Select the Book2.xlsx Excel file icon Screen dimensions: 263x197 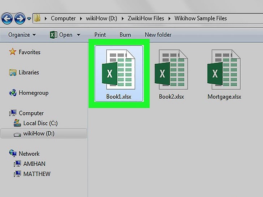pyautogui.click(x=171, y=69)
